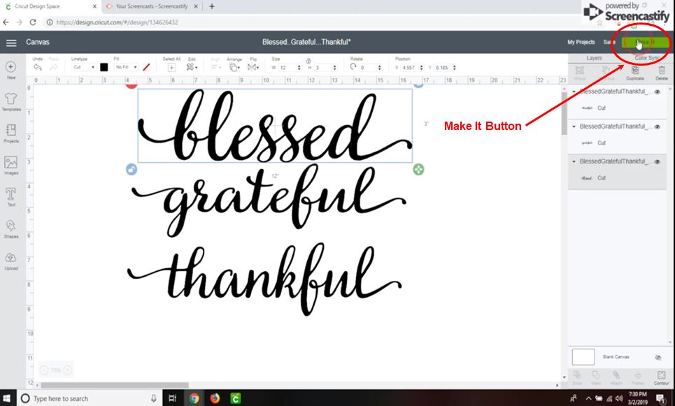Select the Text tool
The width and height of the screenshot is (675, 406).
click(x=10, y=194)
